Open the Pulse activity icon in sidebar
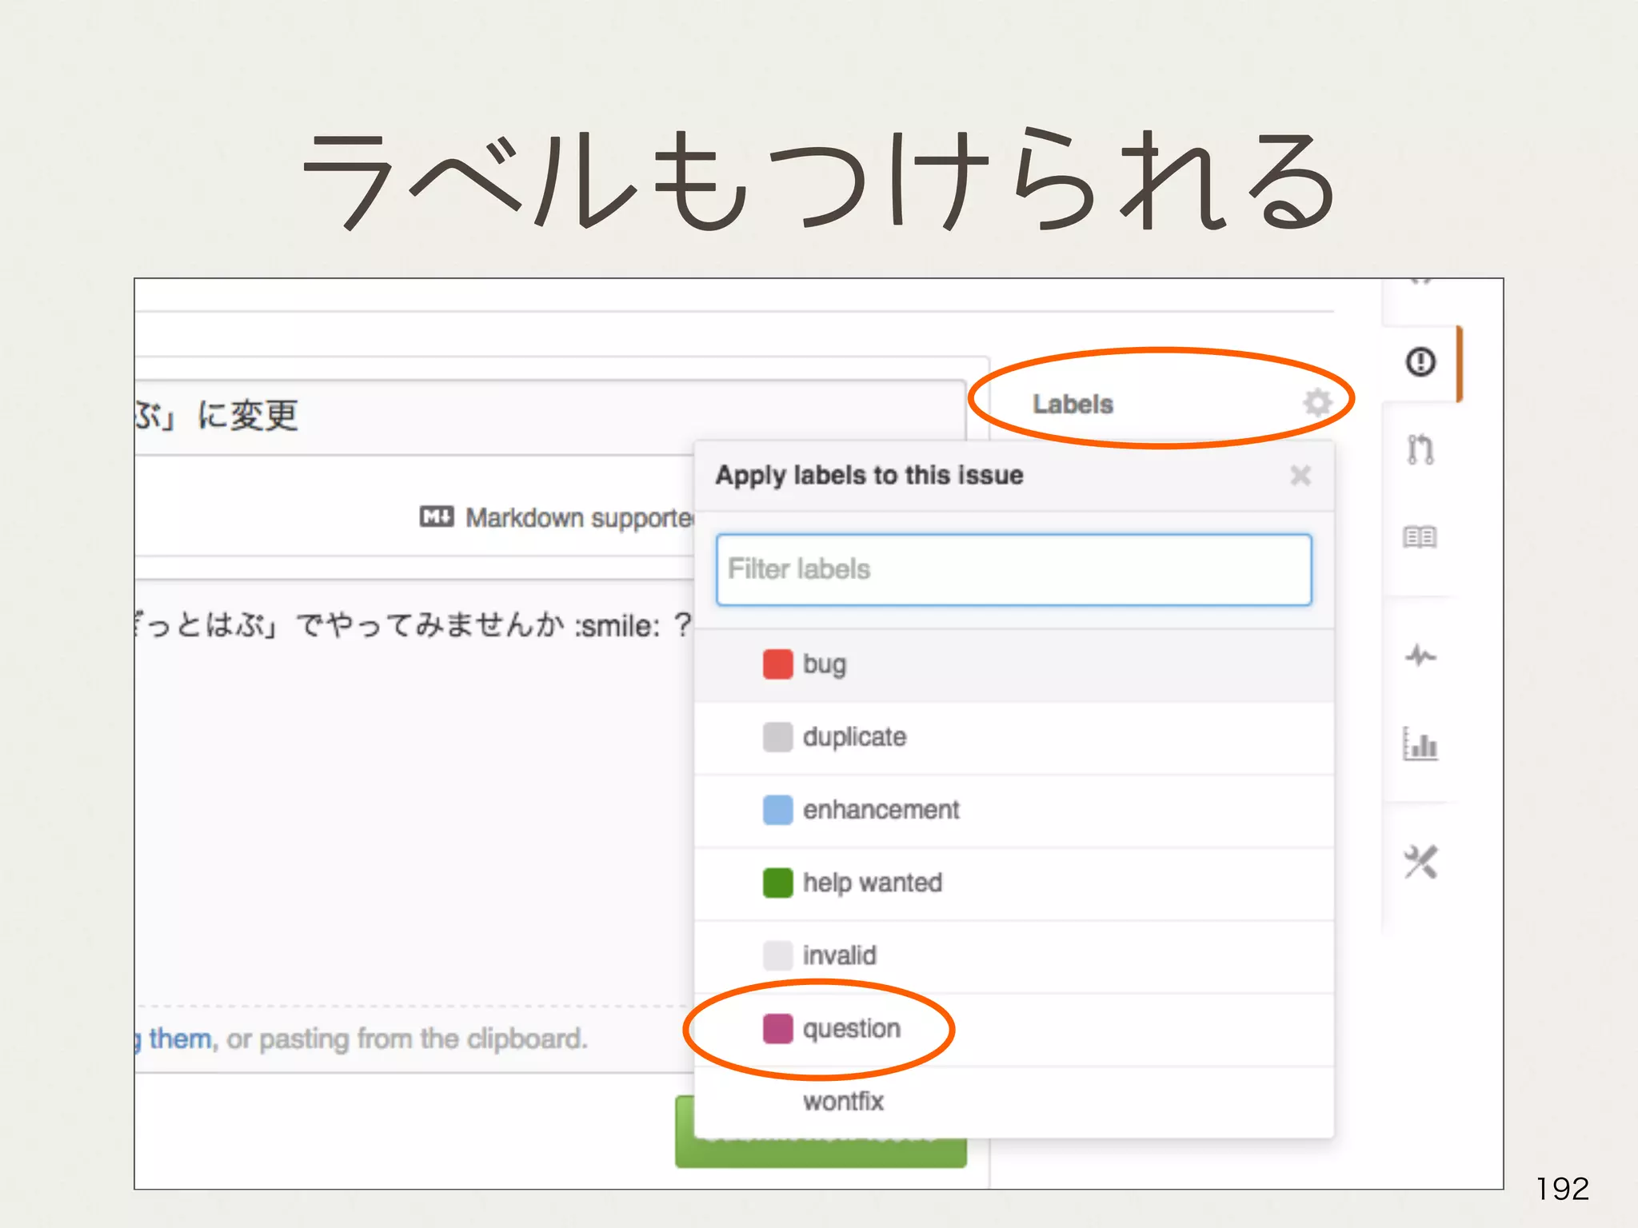This screenshot has width=1638, height=1228. (x=1420, y=656)
